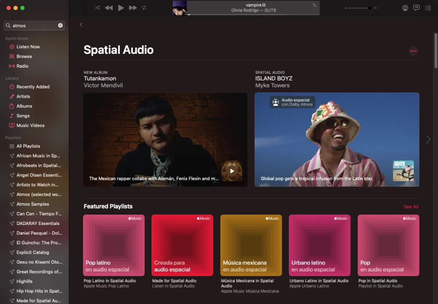Click the vampire album art thumbnail
The image size is (438, 304).
point(180,8)
